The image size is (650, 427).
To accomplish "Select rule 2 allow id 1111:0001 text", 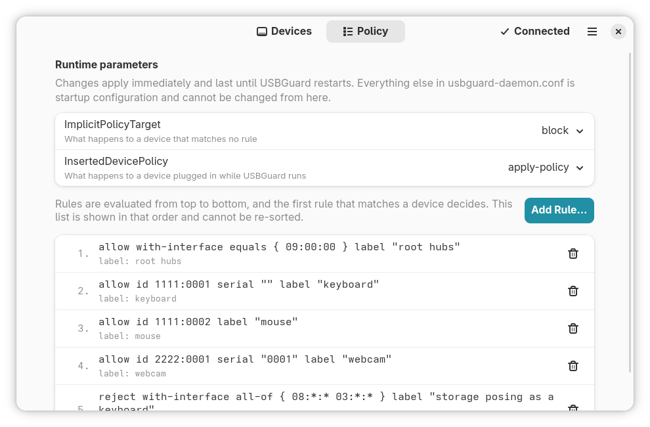I will 239,284.
